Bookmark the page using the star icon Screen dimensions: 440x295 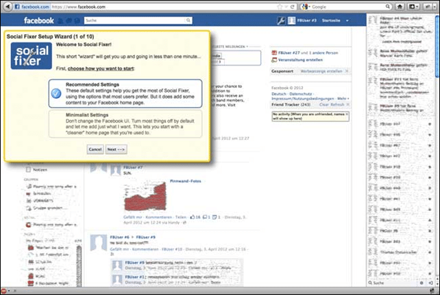tap(280, 7)
